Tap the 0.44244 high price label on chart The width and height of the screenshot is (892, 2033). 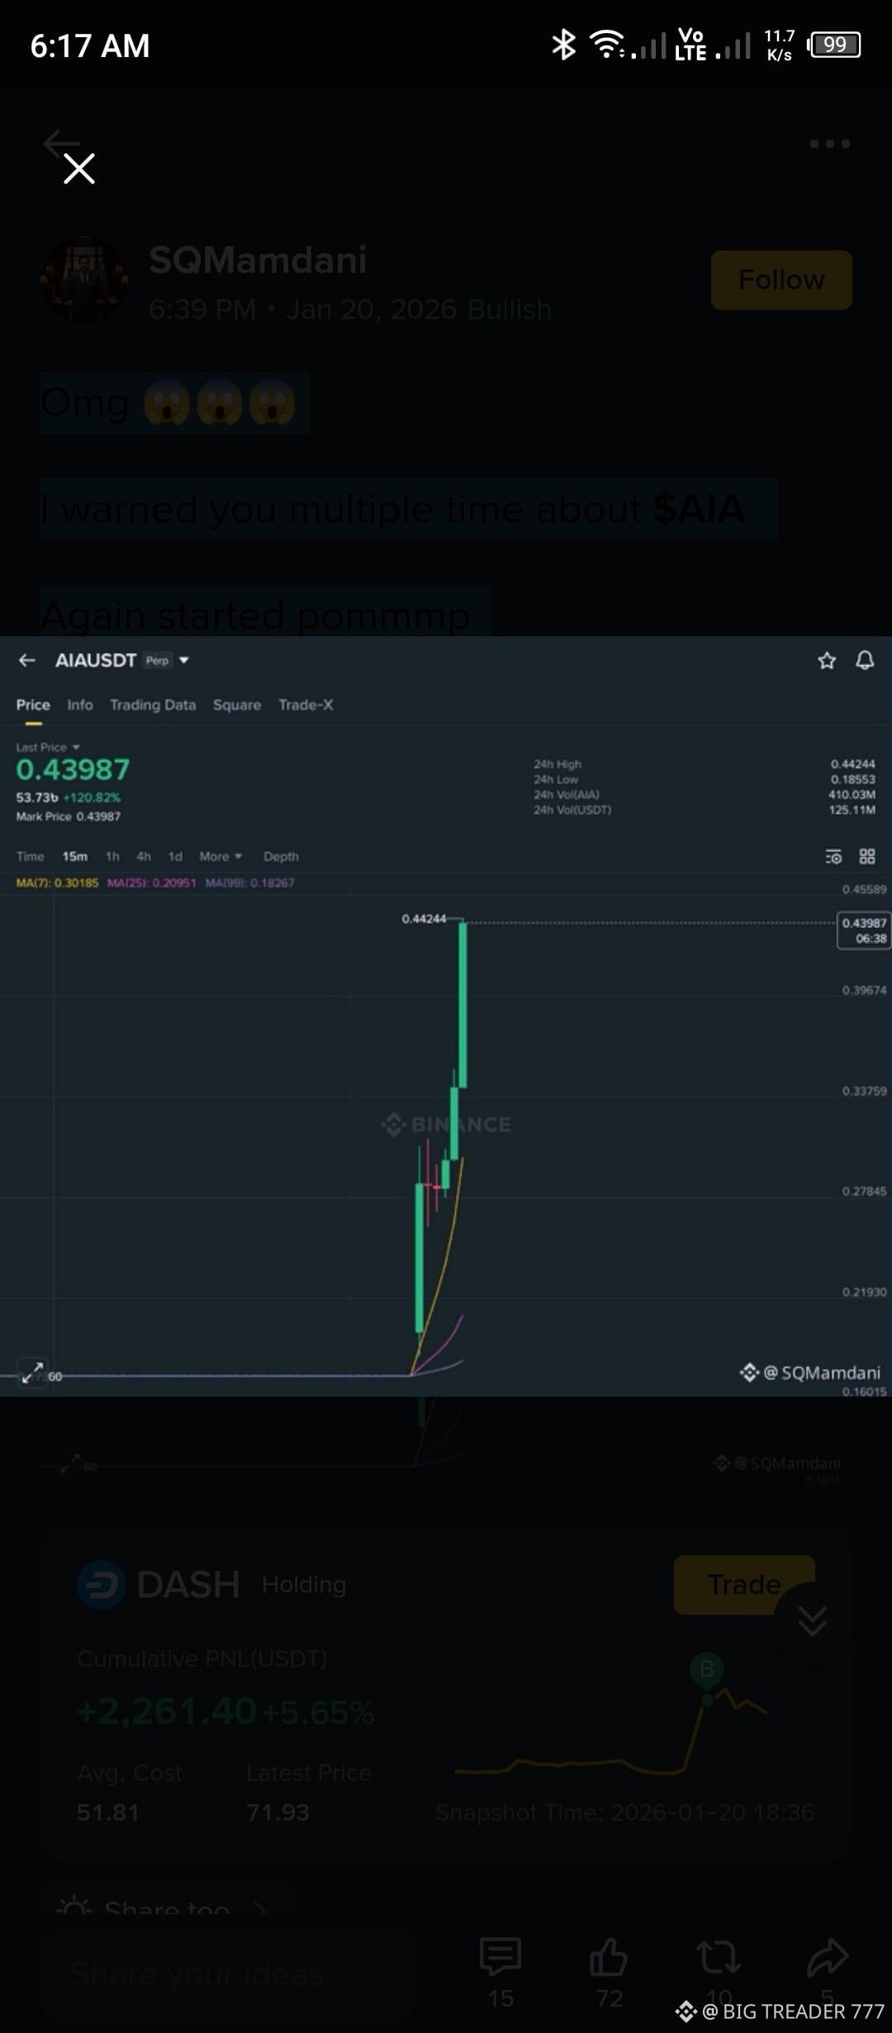pyautogui.click(x=424, y=919)
